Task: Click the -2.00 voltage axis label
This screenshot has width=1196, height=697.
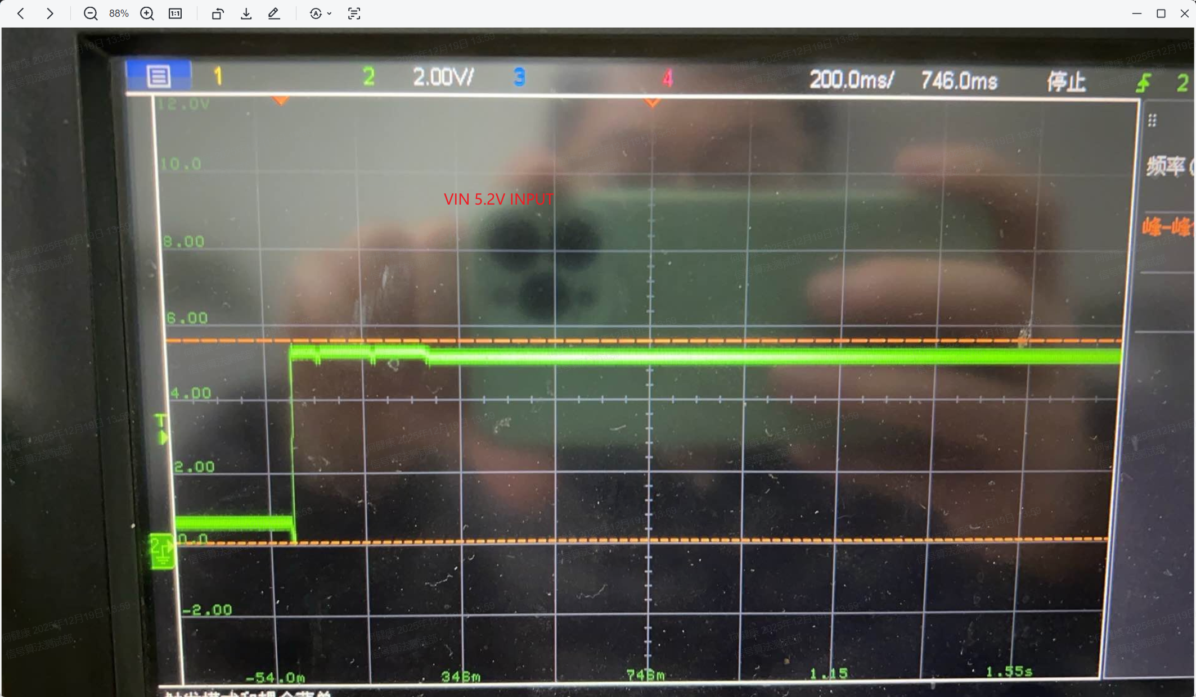Action: pos(207,610)
